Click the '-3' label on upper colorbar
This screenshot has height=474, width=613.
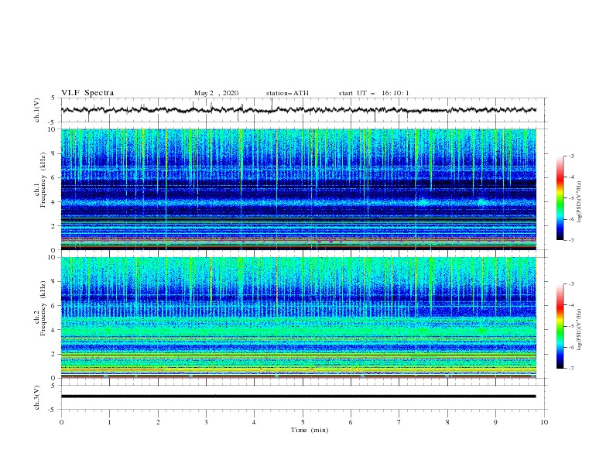(571, 156)
